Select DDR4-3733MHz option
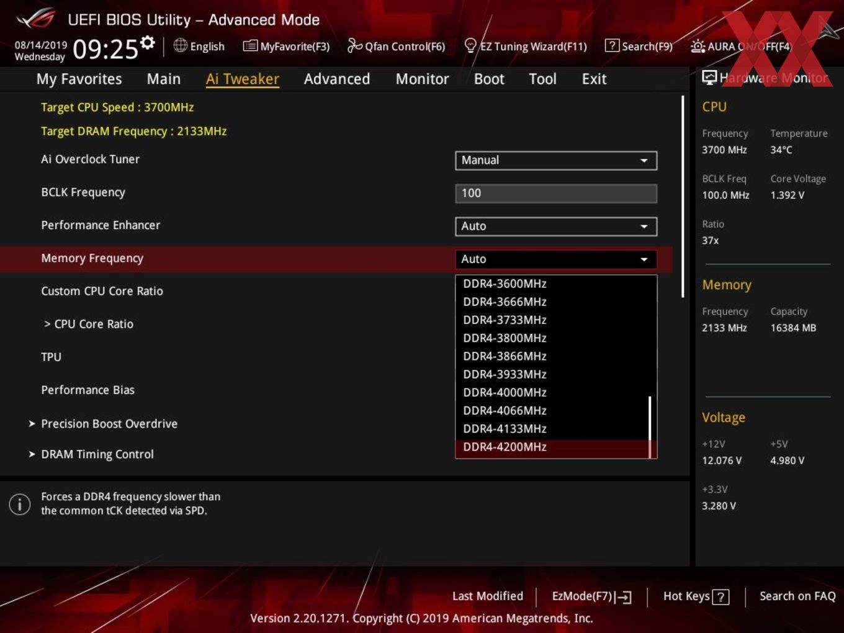844x633 pixels. (x=555, y=320)
